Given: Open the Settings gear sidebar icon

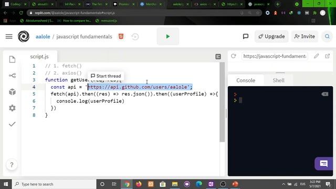Looking at the screenshot, I should point(12,108).
